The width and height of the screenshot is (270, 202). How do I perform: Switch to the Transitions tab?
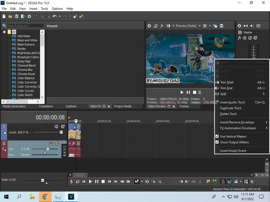pos(46,106)
